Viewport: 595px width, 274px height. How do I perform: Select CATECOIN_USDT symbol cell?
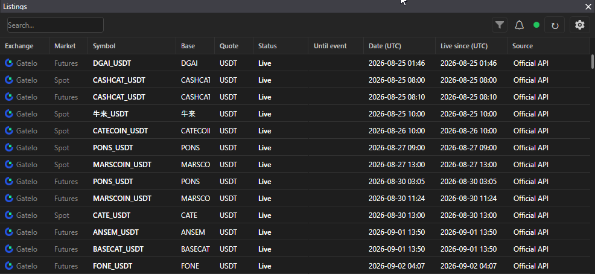120,131
